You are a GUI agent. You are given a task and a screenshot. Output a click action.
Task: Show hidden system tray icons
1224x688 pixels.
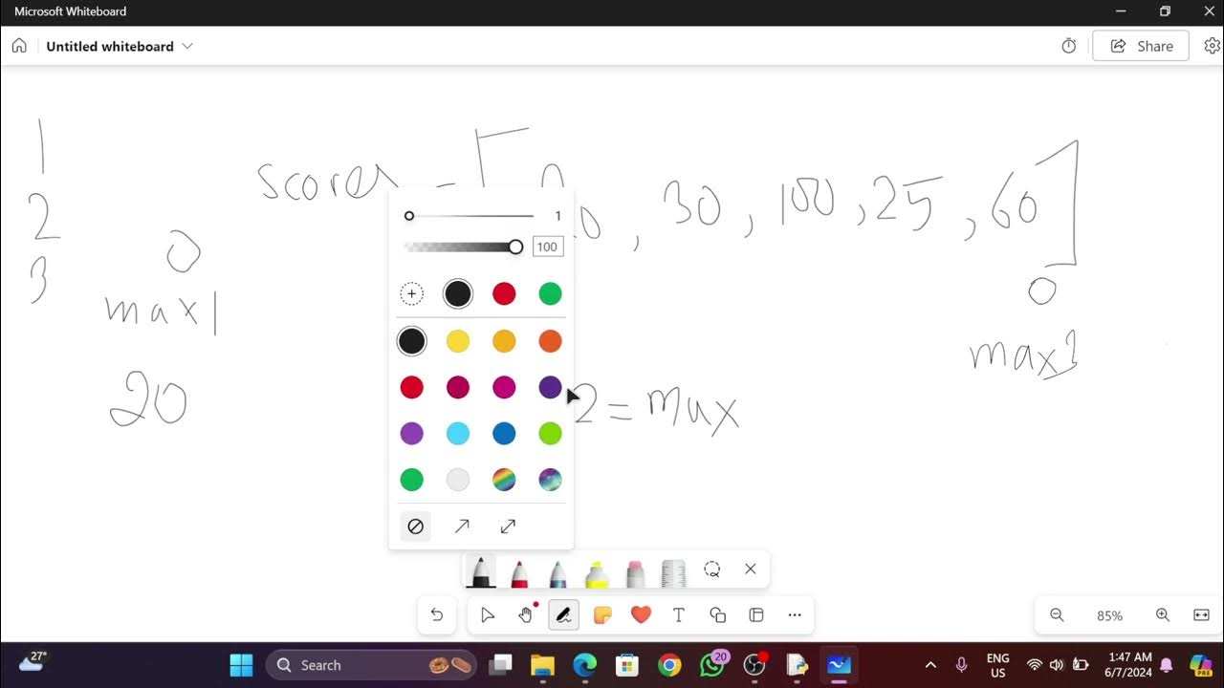point(930,665)
